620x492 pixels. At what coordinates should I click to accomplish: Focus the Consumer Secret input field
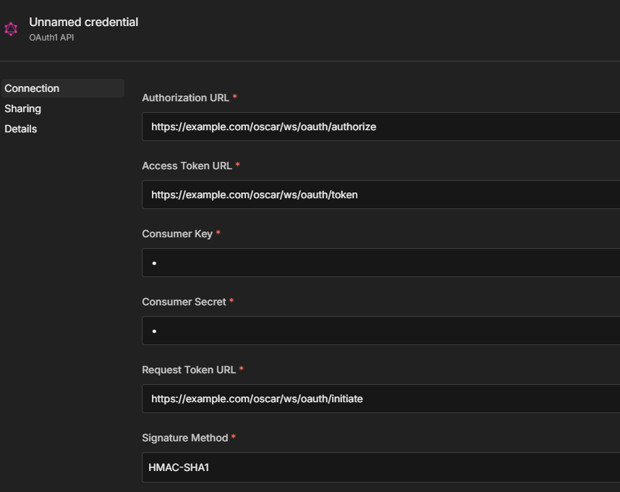pos(381,331)
